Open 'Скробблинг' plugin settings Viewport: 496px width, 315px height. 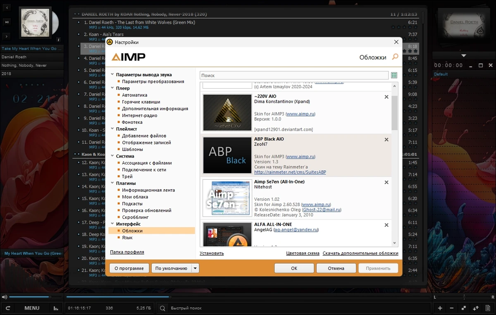coord(135,217)
